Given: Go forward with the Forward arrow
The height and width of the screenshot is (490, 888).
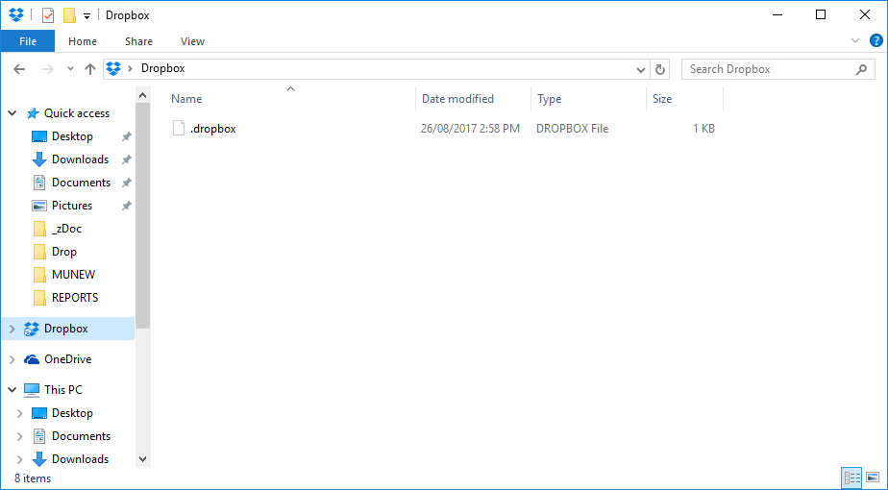Looking at the screenshot, I should (x=48, y=69).
